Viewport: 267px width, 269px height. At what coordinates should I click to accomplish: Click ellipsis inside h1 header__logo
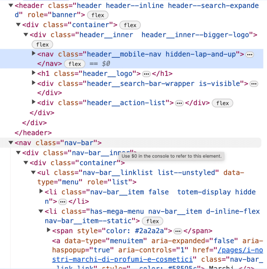point(146,74)
